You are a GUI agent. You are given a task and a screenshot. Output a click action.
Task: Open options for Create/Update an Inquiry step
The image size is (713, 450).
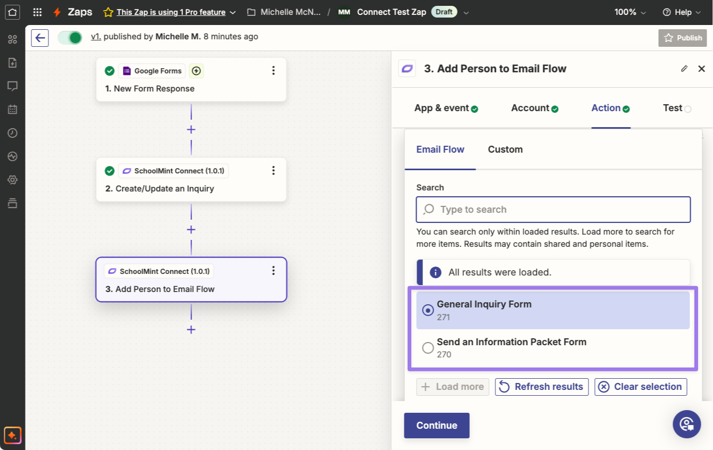click(x=273, y=170)
